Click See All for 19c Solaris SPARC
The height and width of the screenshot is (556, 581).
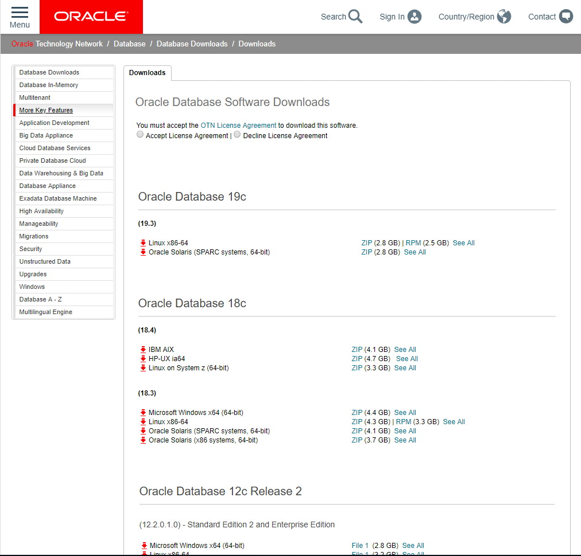point(415,252)
